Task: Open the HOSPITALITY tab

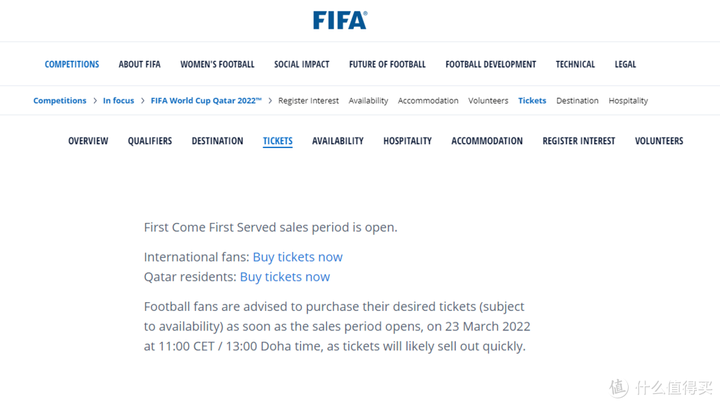Action: (x=407, y=141)
